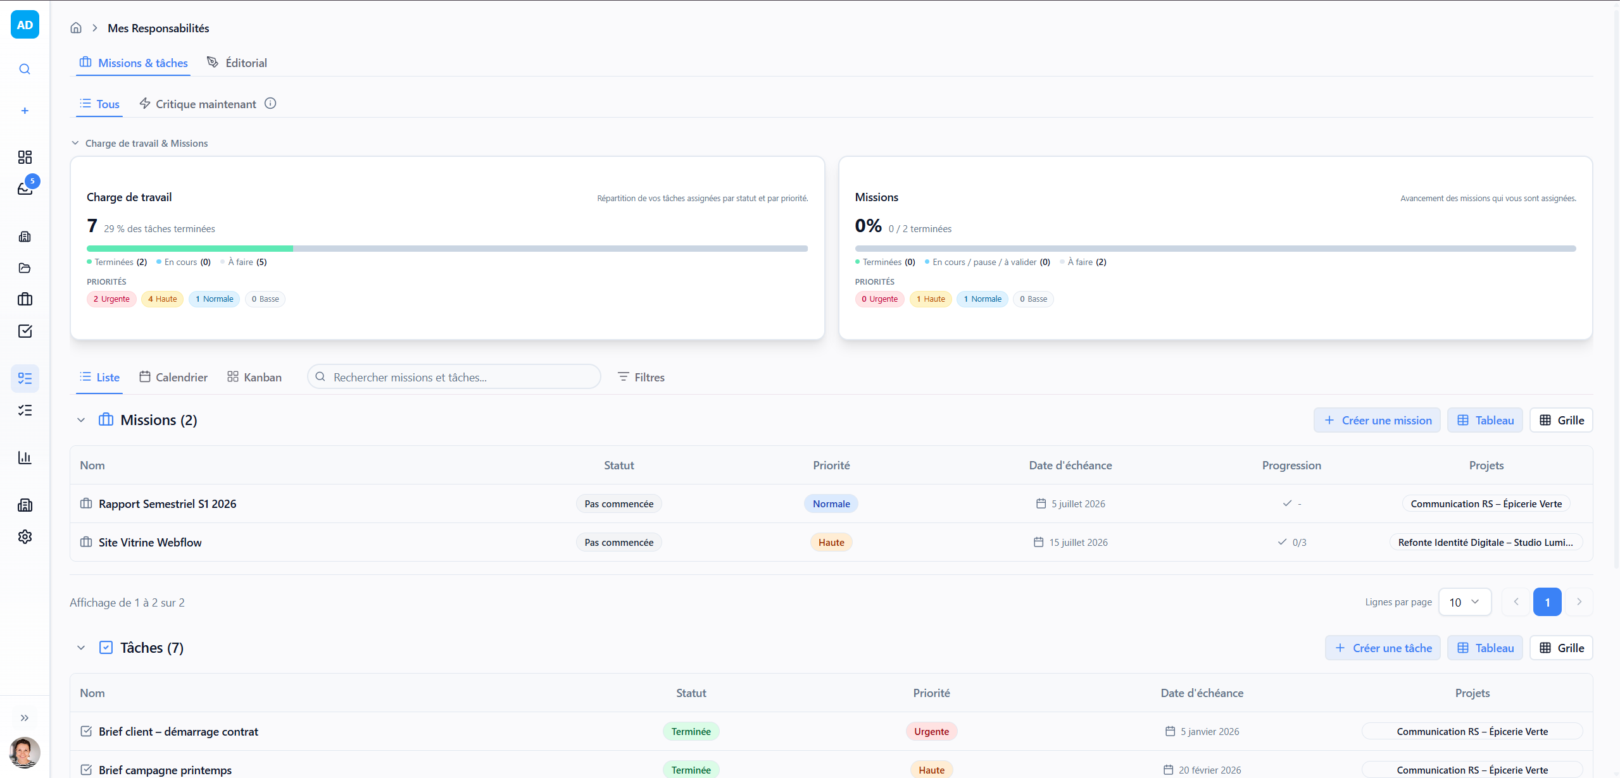Click Mes Responsabilités breadcrumb

click(158, 28)
